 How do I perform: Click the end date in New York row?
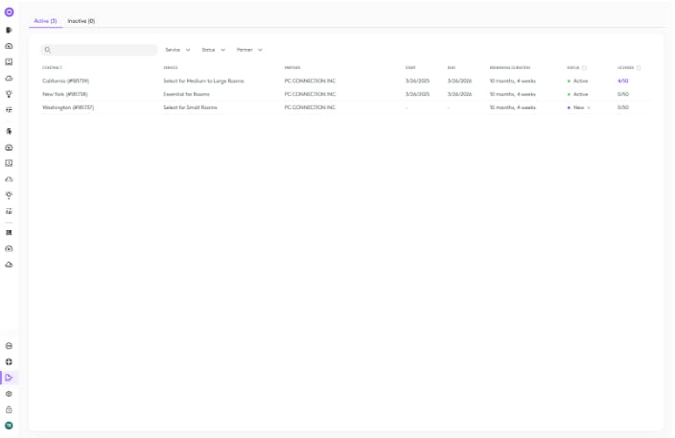pos(459,94)
